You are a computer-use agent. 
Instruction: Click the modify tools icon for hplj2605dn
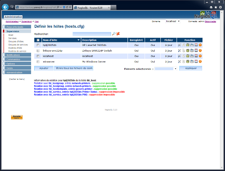pyautogui.click(x=179, y=45)
